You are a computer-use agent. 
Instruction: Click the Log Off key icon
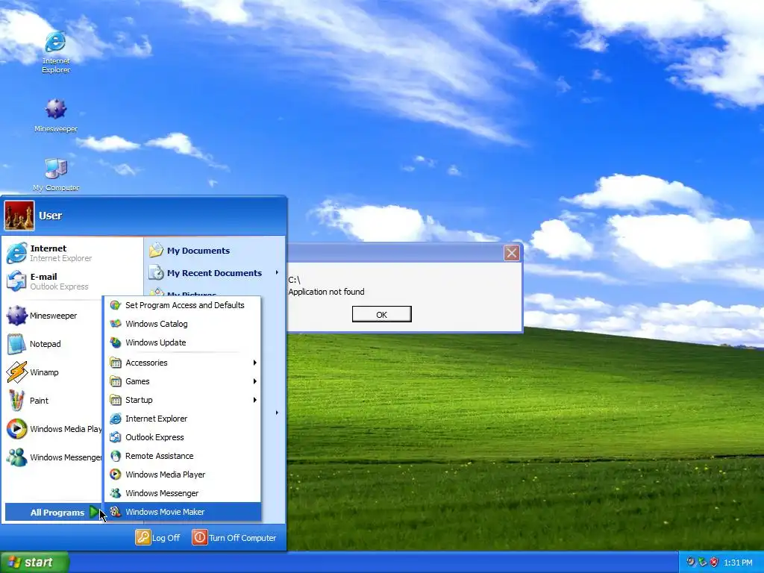(143, 537)
